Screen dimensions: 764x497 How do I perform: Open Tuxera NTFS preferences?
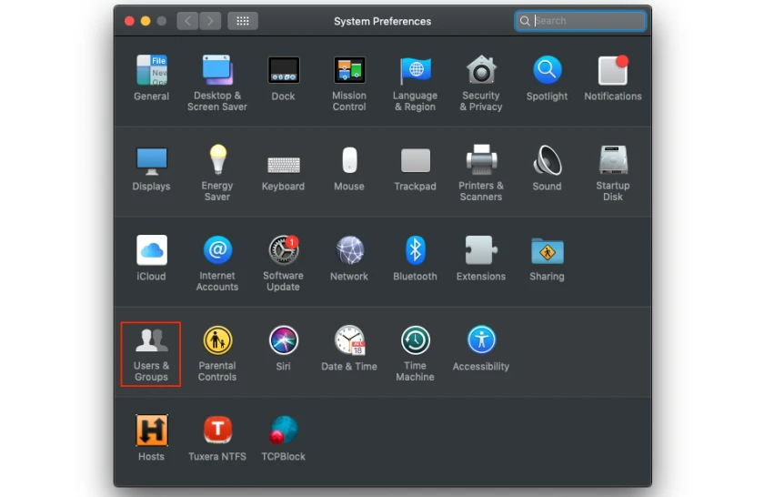[217, 438]
